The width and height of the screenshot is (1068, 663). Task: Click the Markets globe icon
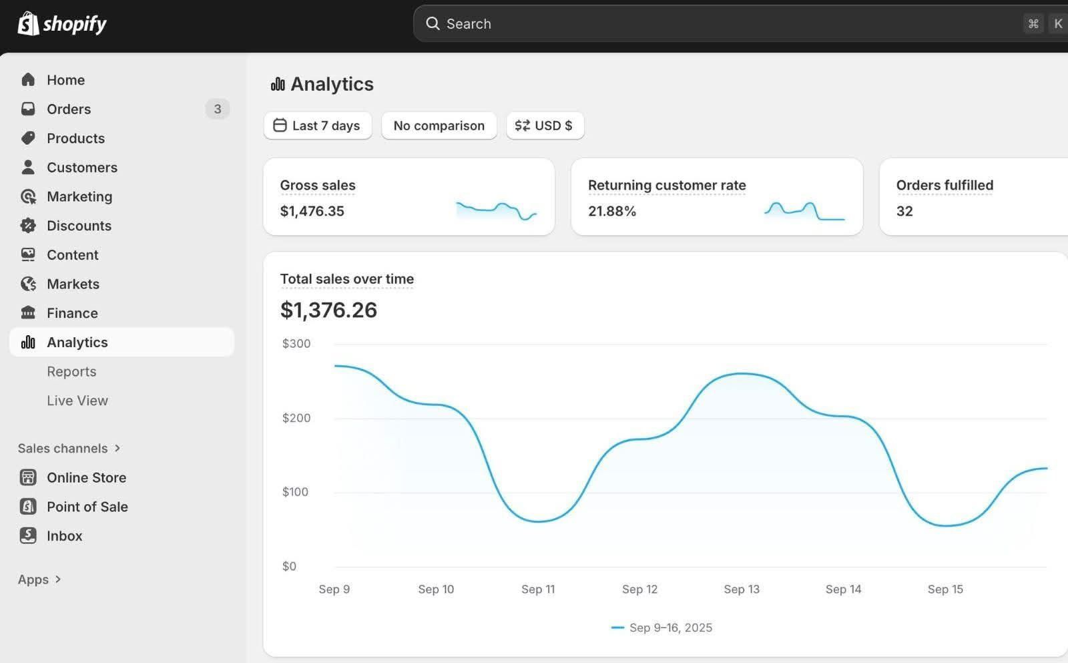pyautogui.click(x=28, y=284)
